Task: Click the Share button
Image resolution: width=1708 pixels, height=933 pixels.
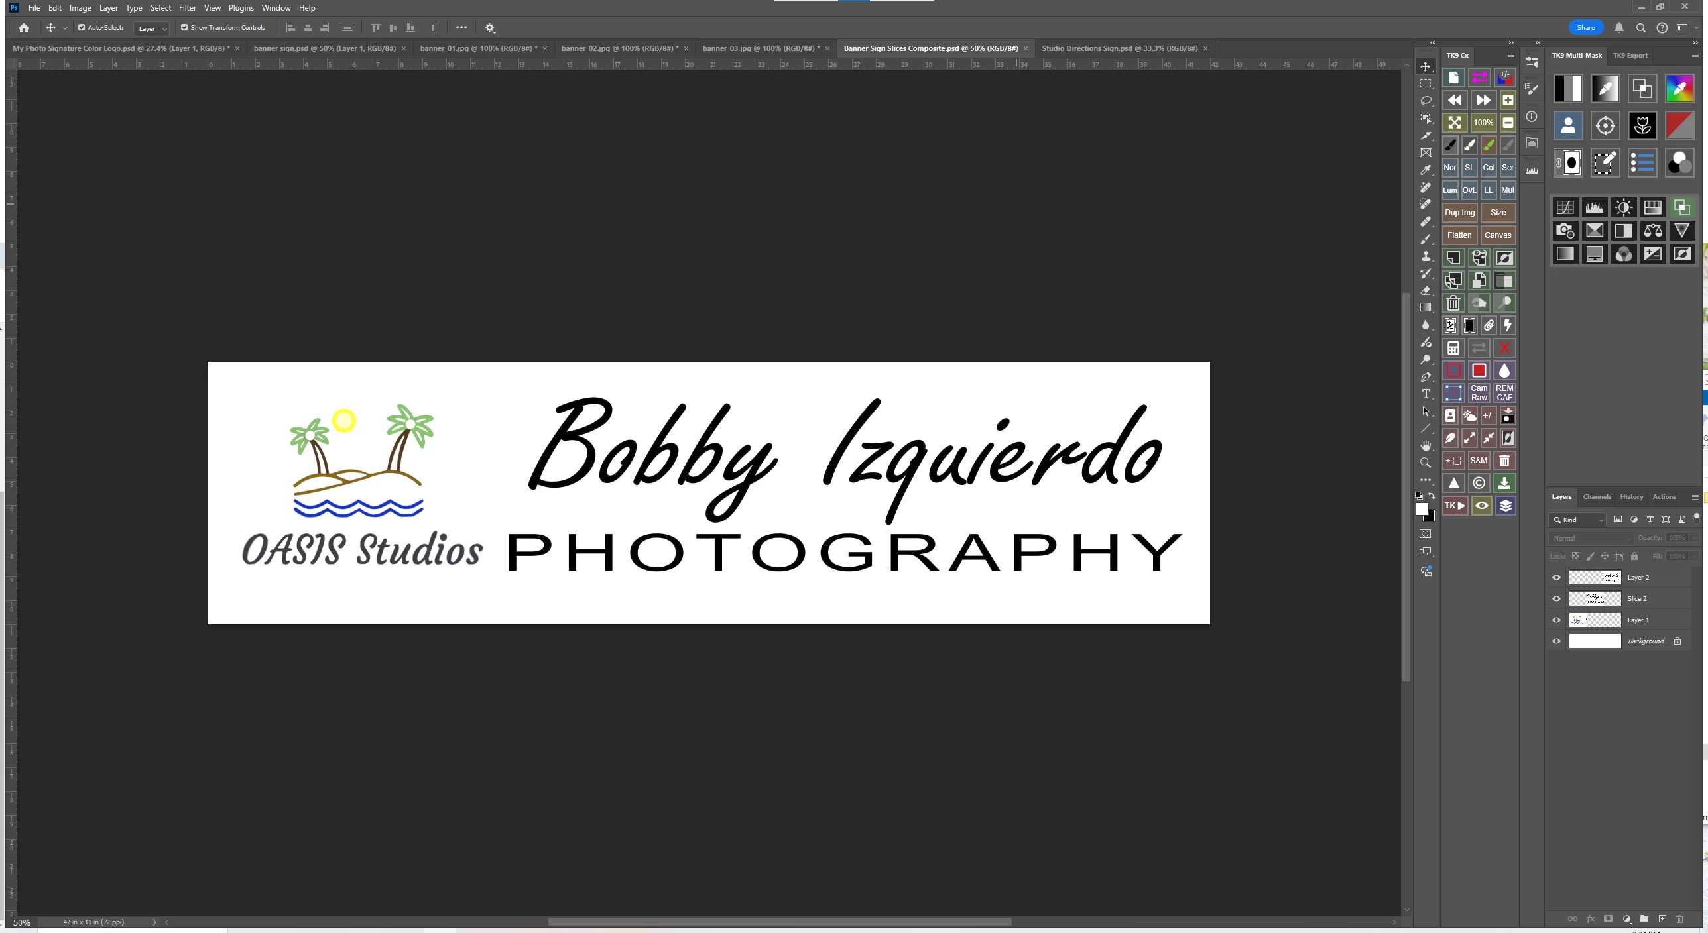Action: click(1585, 28)
